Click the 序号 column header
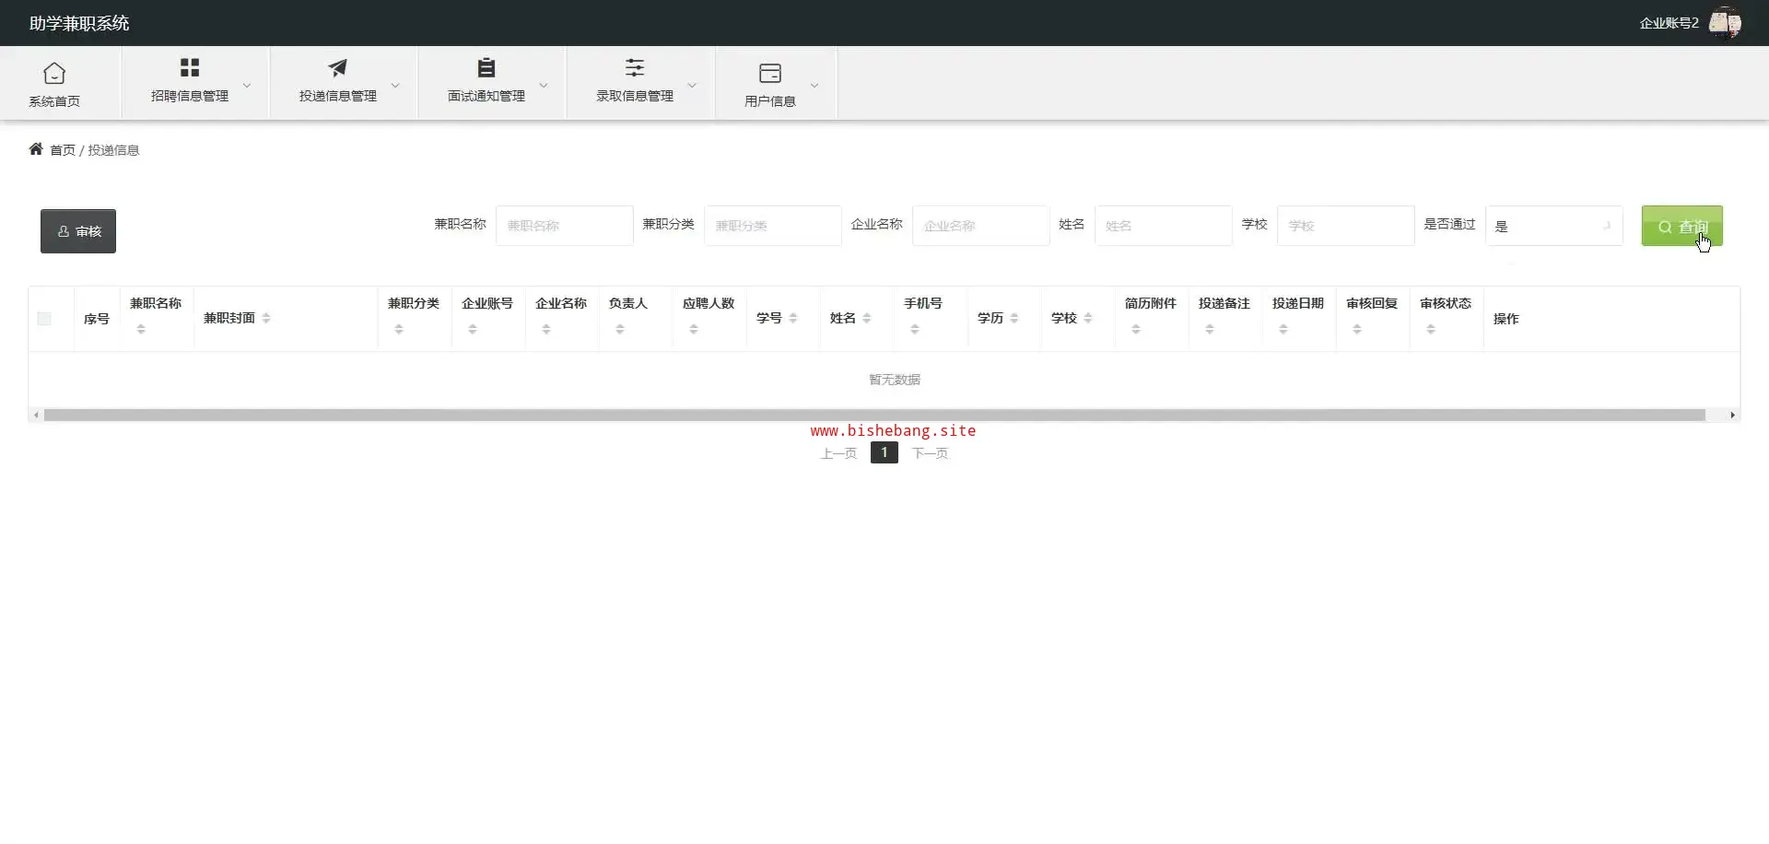Image resolution: width=1769 pixels, height=844 pixels. [96, 319]
